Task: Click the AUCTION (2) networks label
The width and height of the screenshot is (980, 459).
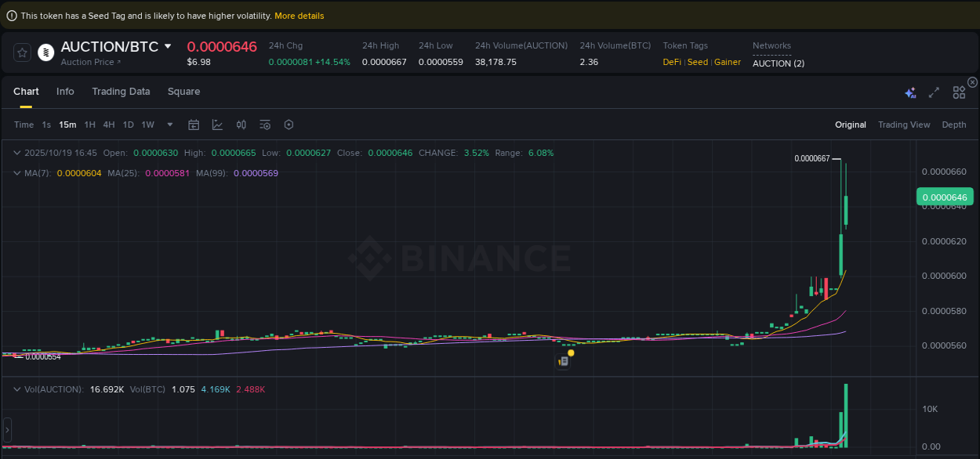Action: [x=778, y=63]
